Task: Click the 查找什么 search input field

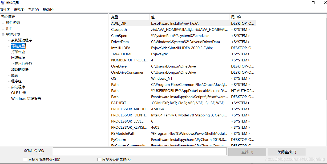Action: pos(140,152)
